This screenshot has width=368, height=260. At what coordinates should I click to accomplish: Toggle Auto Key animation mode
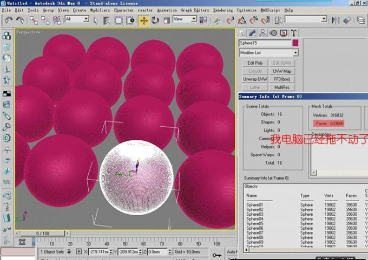coord(232,252)
